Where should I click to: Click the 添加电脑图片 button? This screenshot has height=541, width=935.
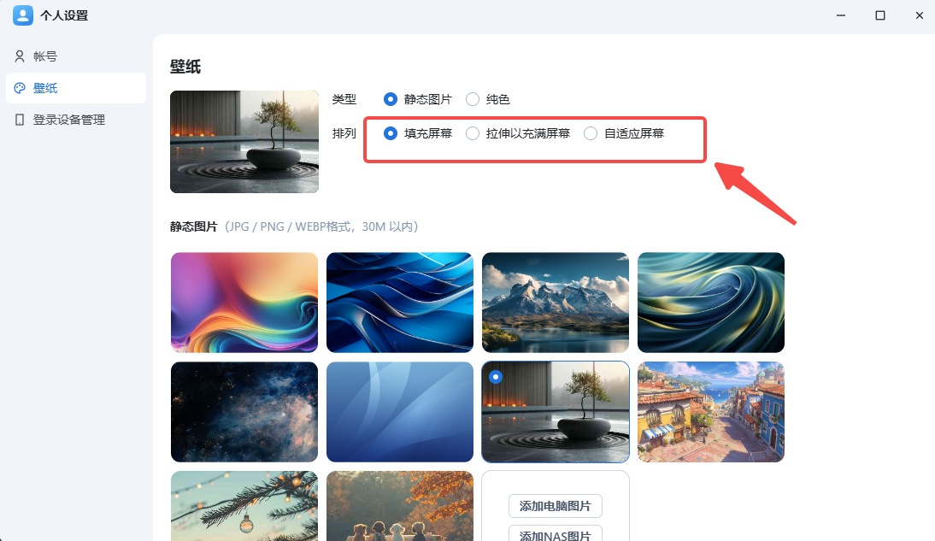pos(556,506)
